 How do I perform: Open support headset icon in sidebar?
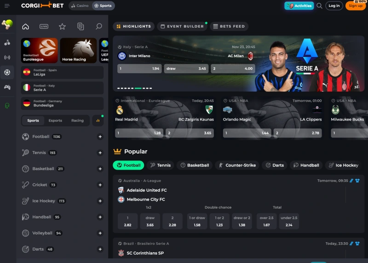(7, 105)
